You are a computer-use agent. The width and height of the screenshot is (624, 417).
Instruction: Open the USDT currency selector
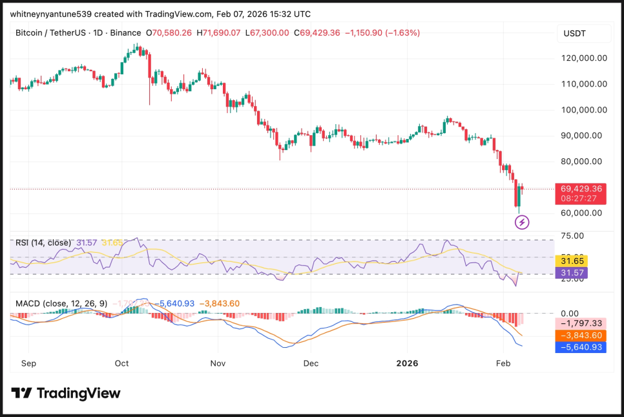coord(575,33)
